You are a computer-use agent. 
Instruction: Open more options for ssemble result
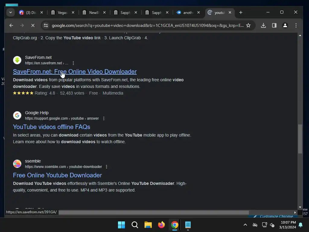pos(107,167)
